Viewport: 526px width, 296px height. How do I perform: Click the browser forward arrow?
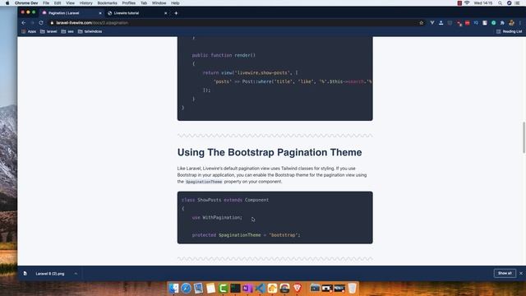tap(32, 23)
